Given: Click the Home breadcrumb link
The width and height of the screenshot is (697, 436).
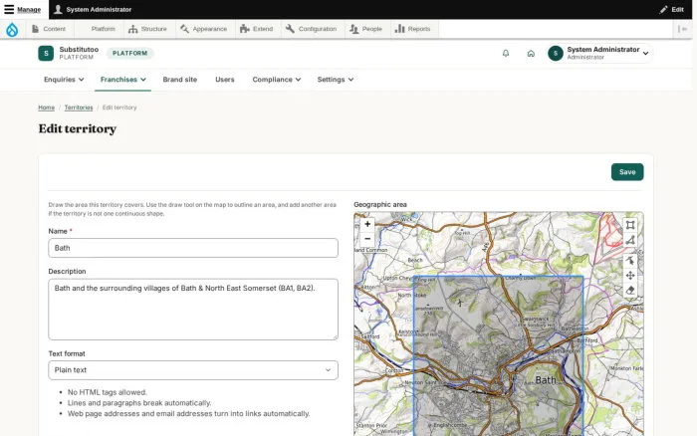Looking at the screenshot, I should 46,108.
